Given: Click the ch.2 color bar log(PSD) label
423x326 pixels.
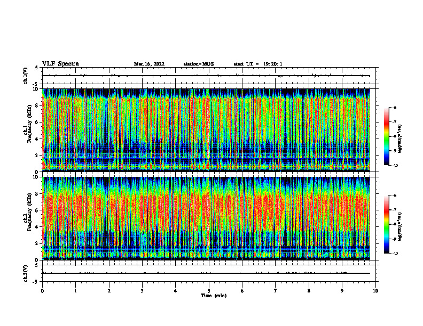Looking at the screenshot, I should point(400,226).
